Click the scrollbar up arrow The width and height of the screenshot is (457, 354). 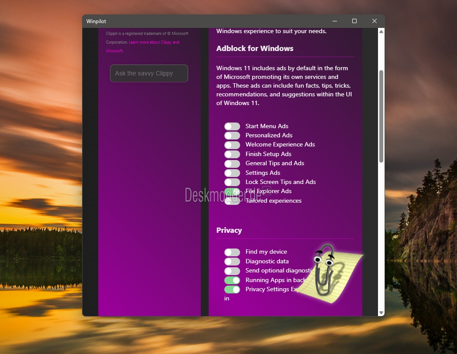(x=381, y=31)
